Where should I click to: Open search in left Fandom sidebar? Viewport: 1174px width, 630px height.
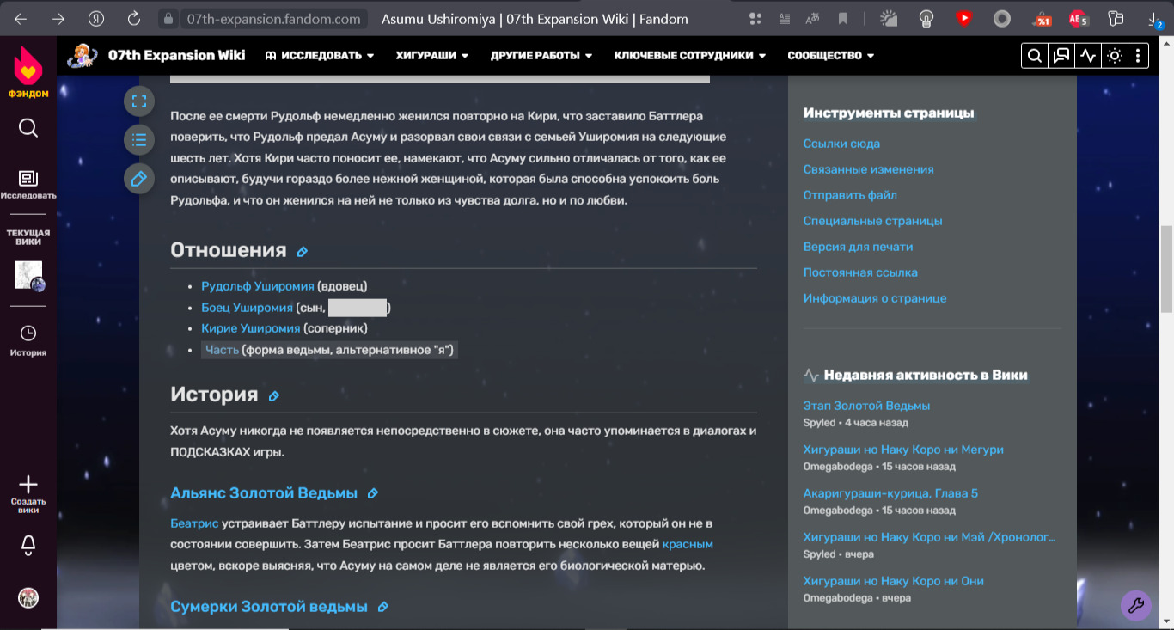(x=28, y=128)
